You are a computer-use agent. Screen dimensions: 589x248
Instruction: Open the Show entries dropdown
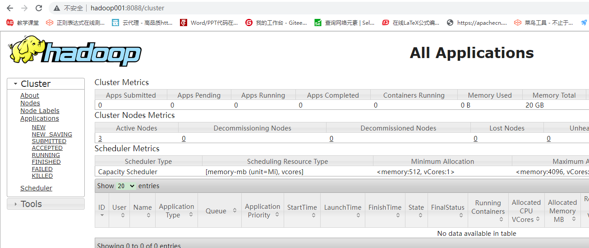126,186
